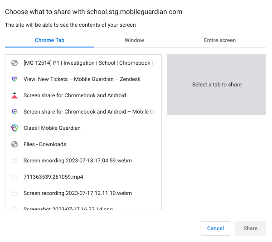Select the Class | Mobile Guardian entry
Image resolution: width=272 pixels, height=242 pixels.
pyautogui.click(x=83, y=128)
